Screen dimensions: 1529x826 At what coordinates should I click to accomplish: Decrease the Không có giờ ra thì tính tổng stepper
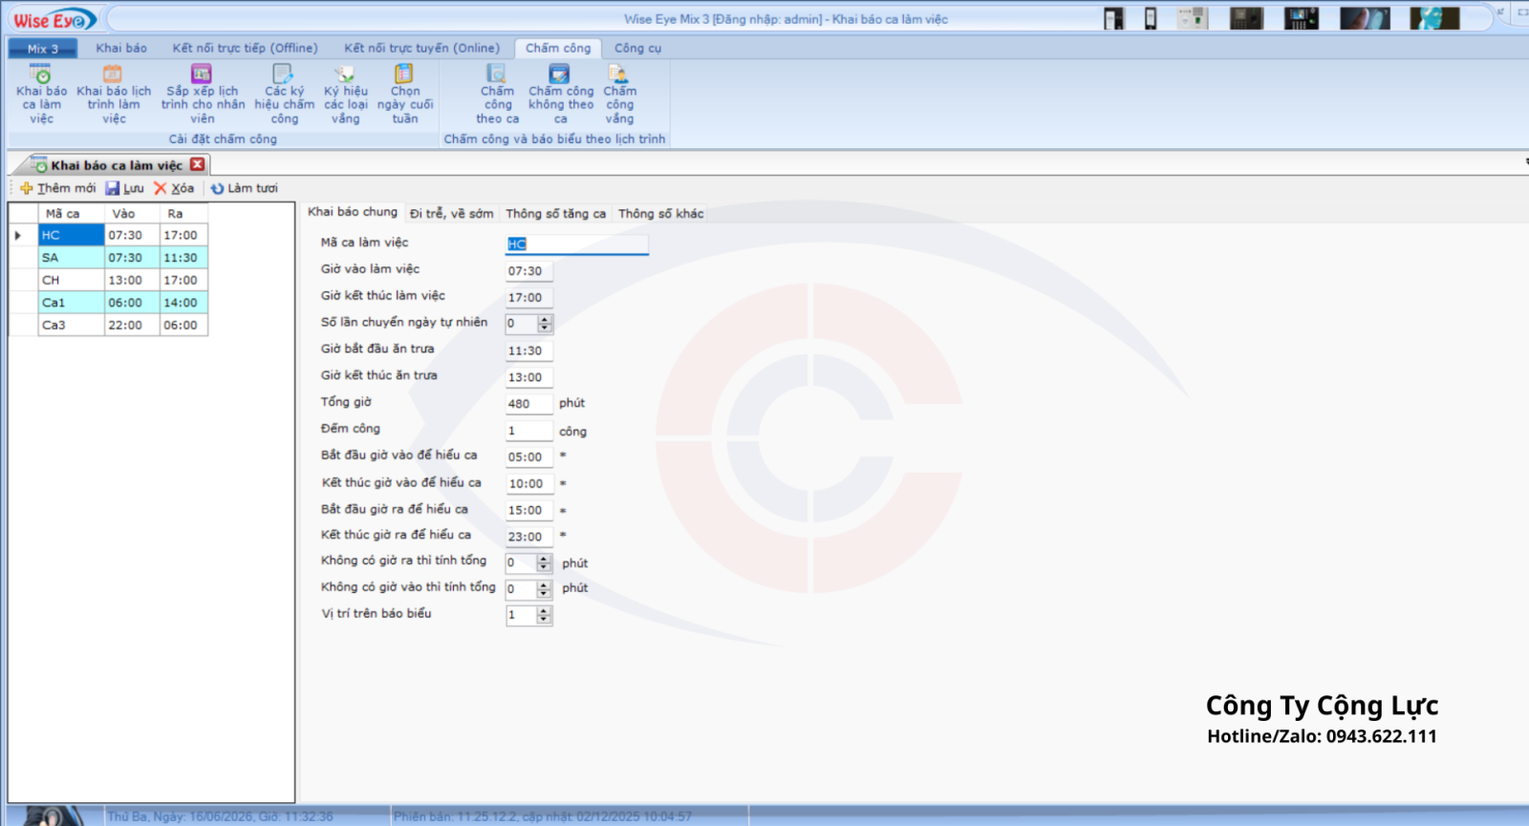(x=545, y=567)
